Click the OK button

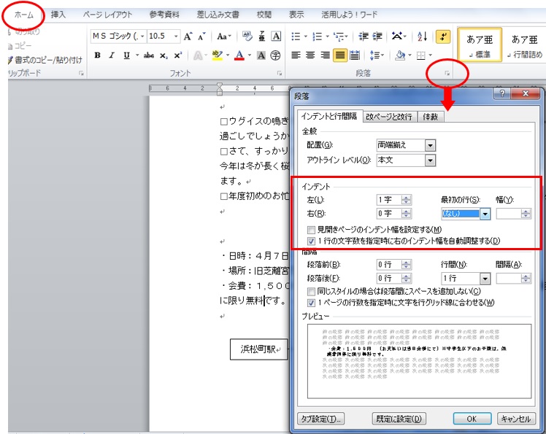(x=472, y=419)
